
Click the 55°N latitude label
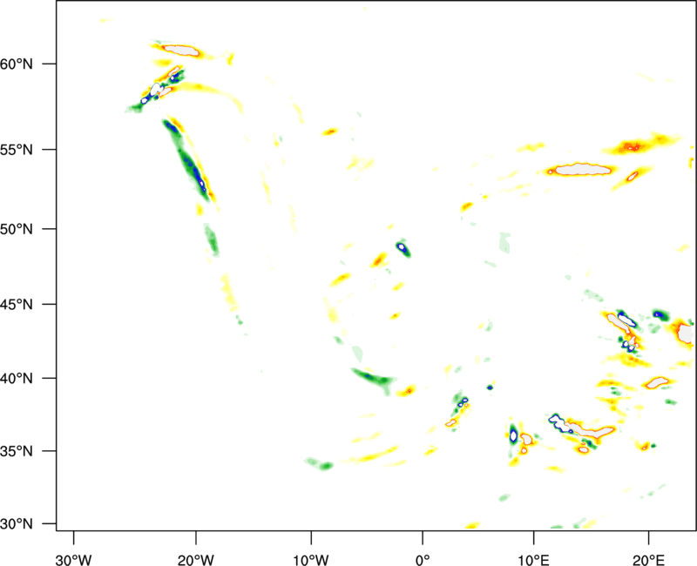(17, 149)
